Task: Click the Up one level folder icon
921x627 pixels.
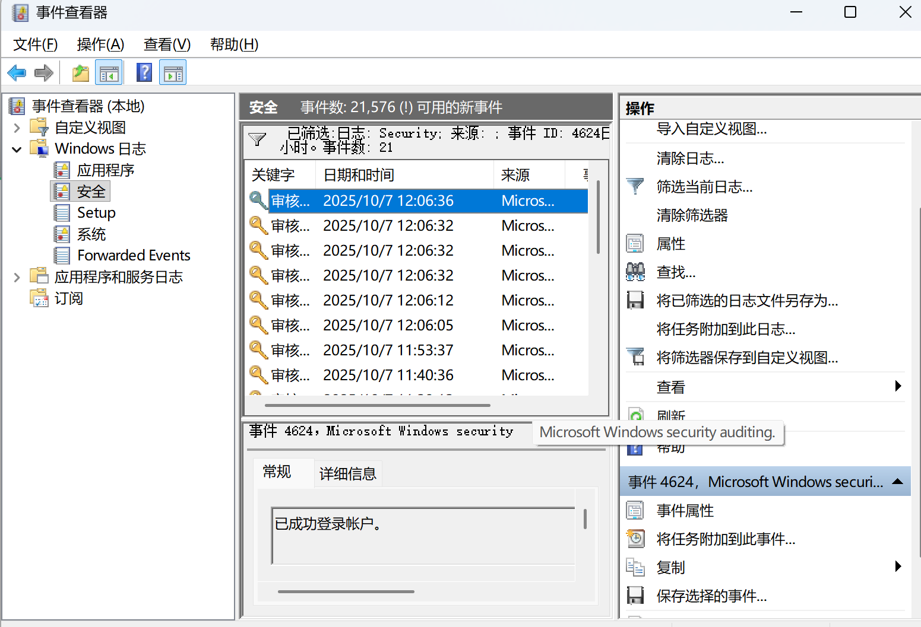Action: [81, 73]
